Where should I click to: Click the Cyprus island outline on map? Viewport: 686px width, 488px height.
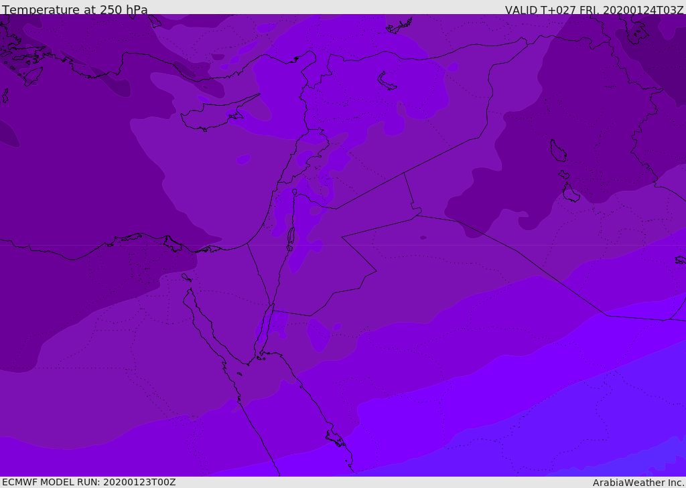(x=219, y=114)
